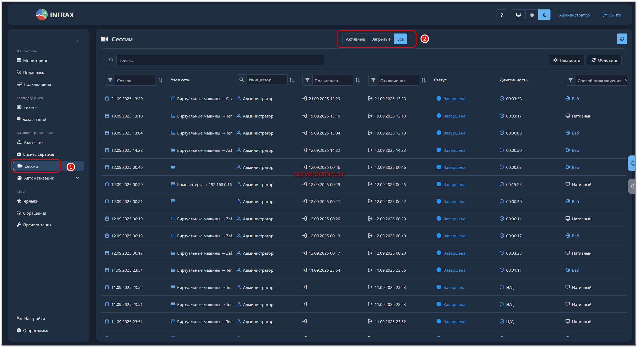Click the Инициатор search icon
637x347 pixels.
coord(242,80)
